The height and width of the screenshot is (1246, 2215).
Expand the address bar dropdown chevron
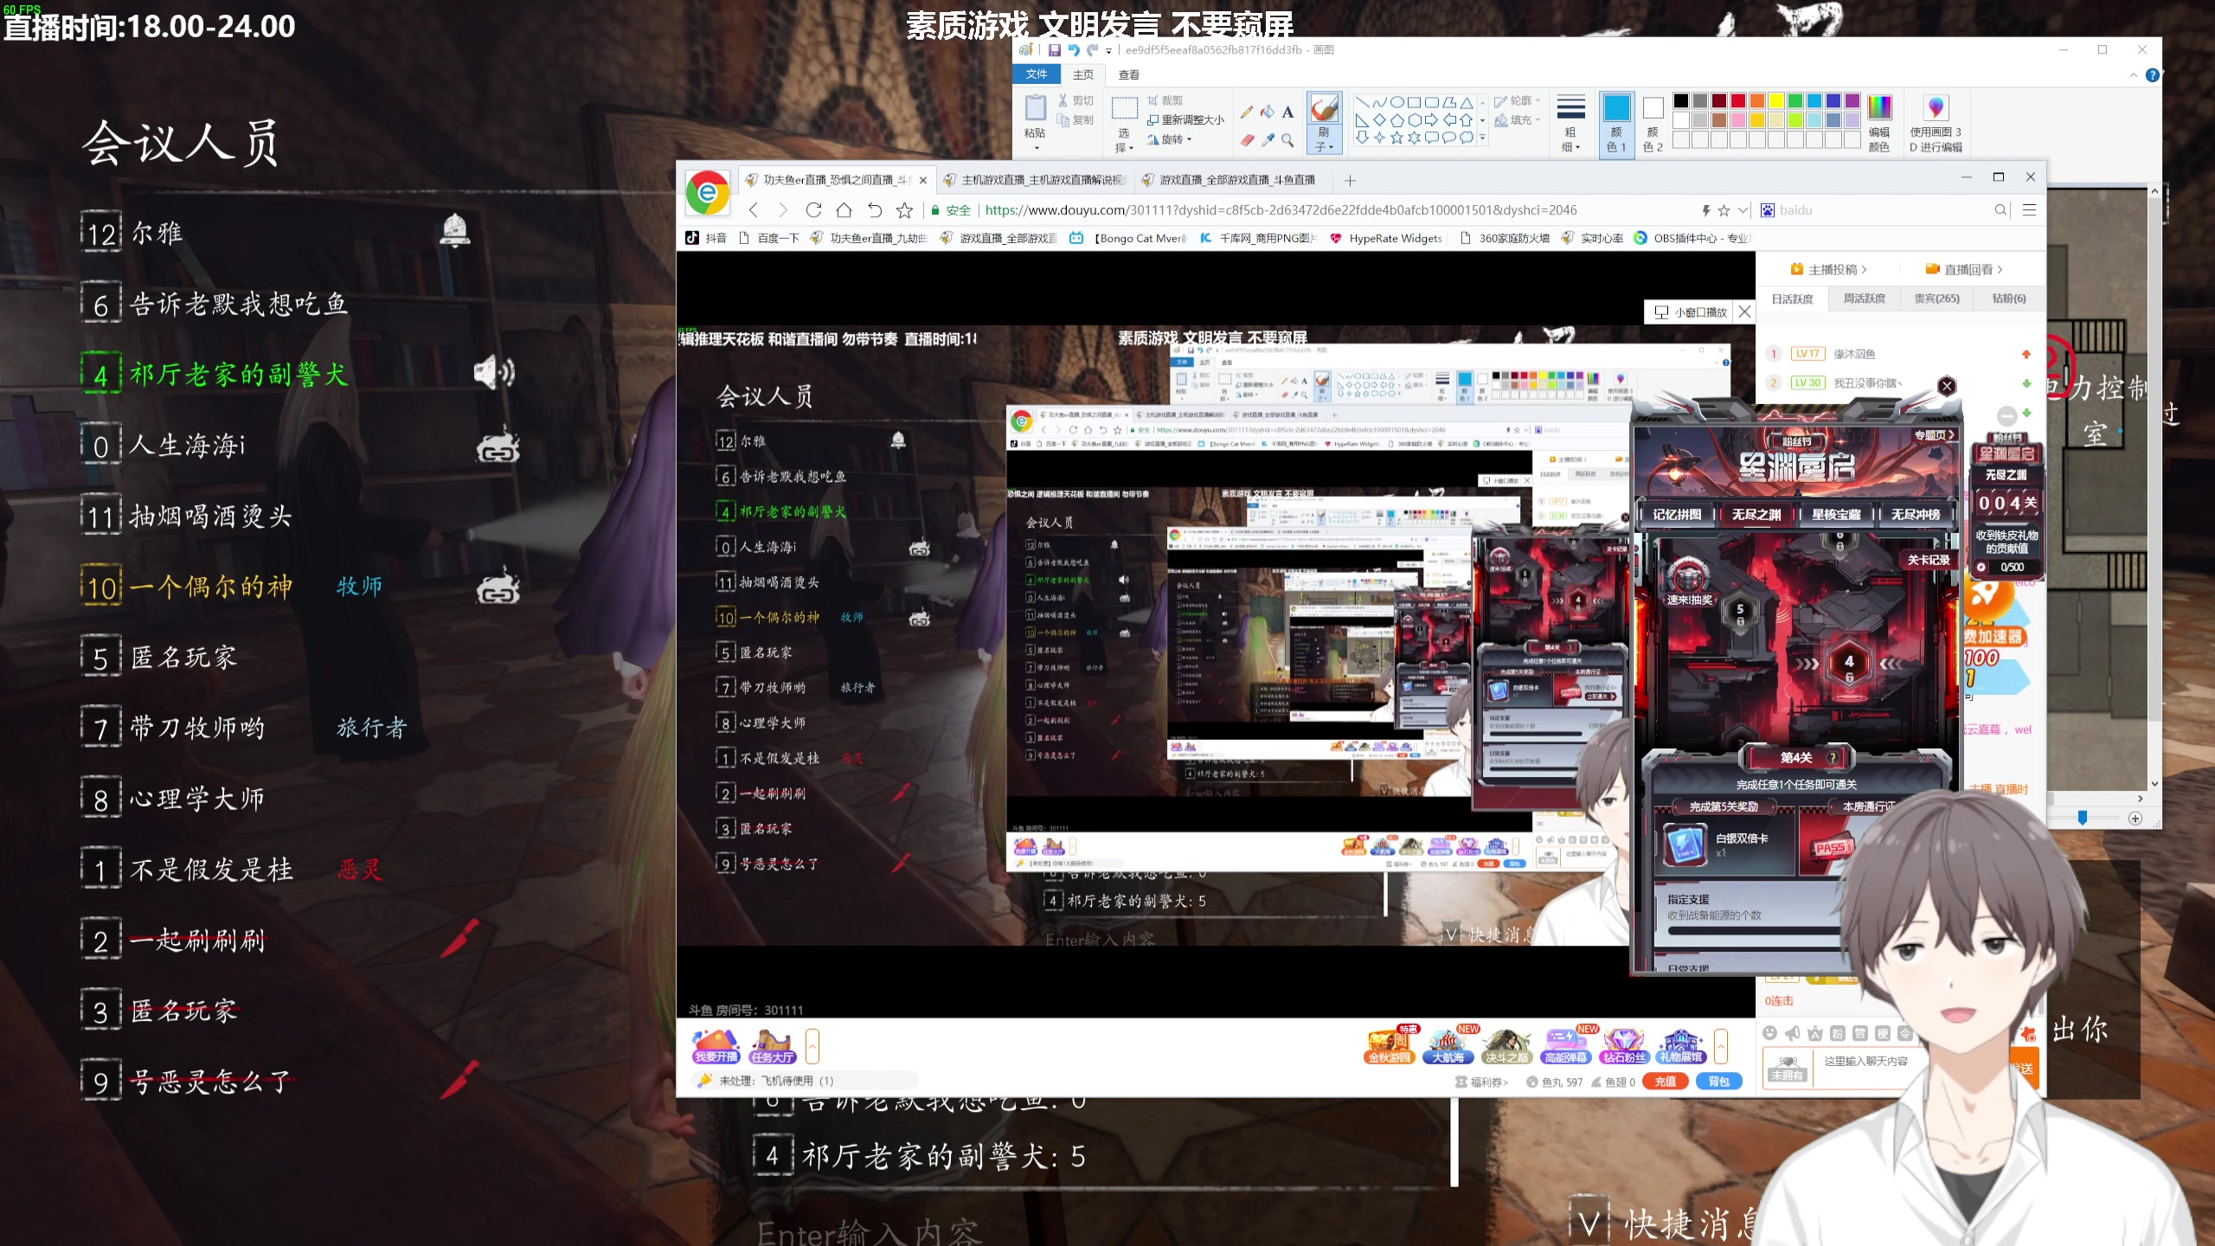point(1743,209)
